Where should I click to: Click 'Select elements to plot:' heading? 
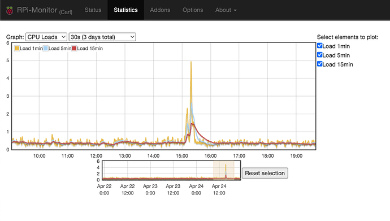(348, 37)
